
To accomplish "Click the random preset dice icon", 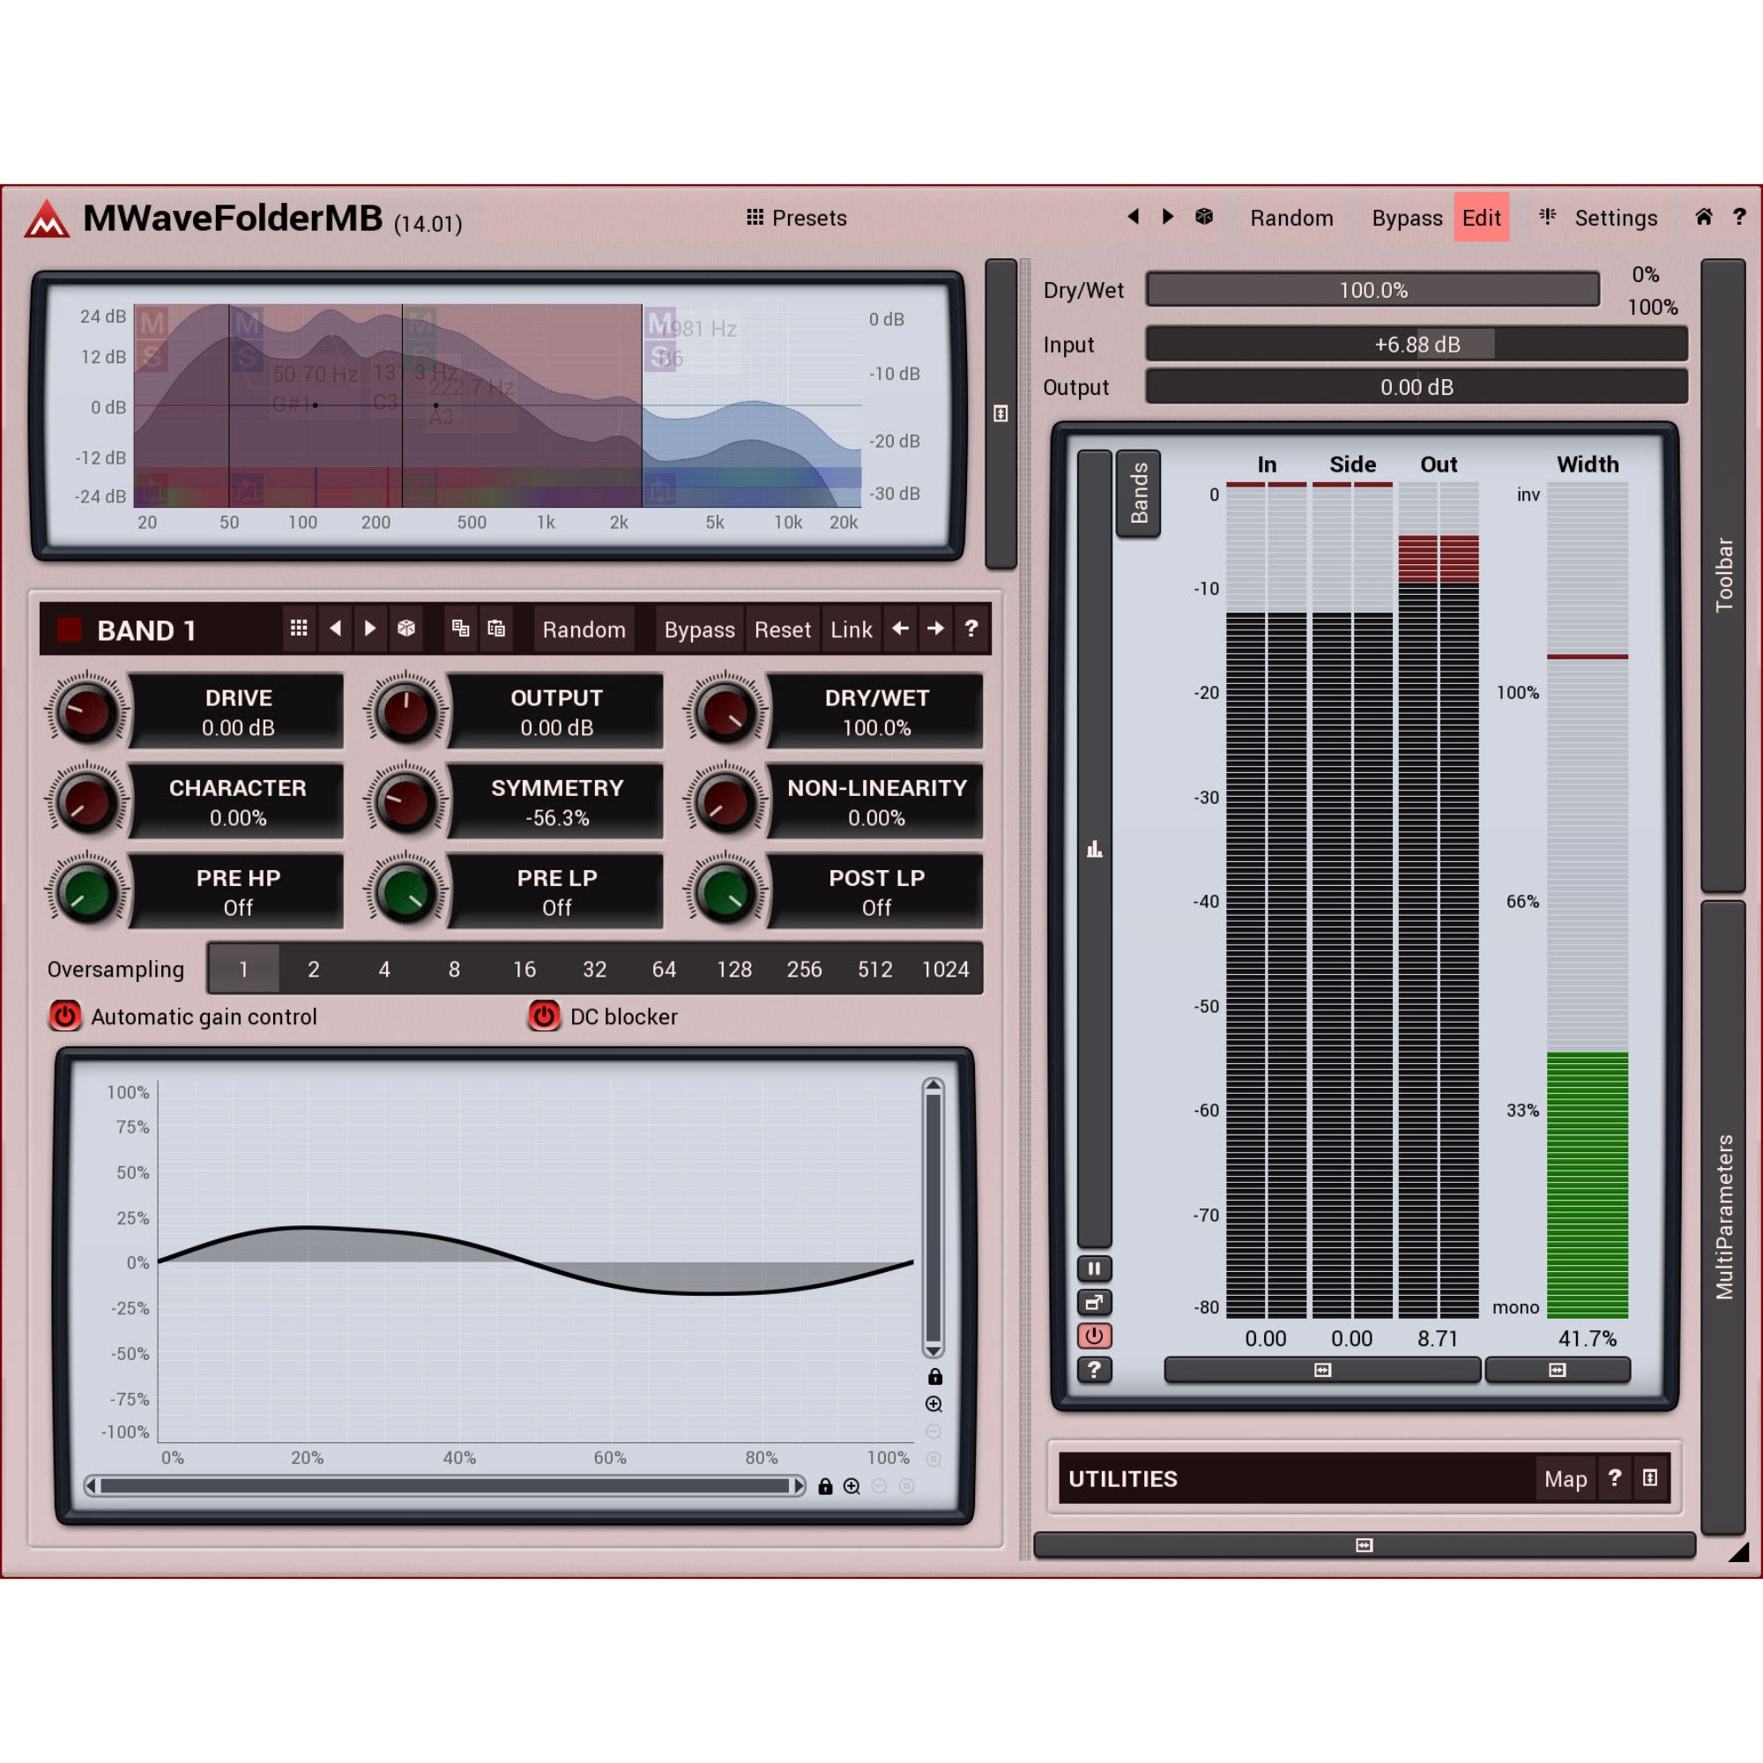I will pos(1203,216).
